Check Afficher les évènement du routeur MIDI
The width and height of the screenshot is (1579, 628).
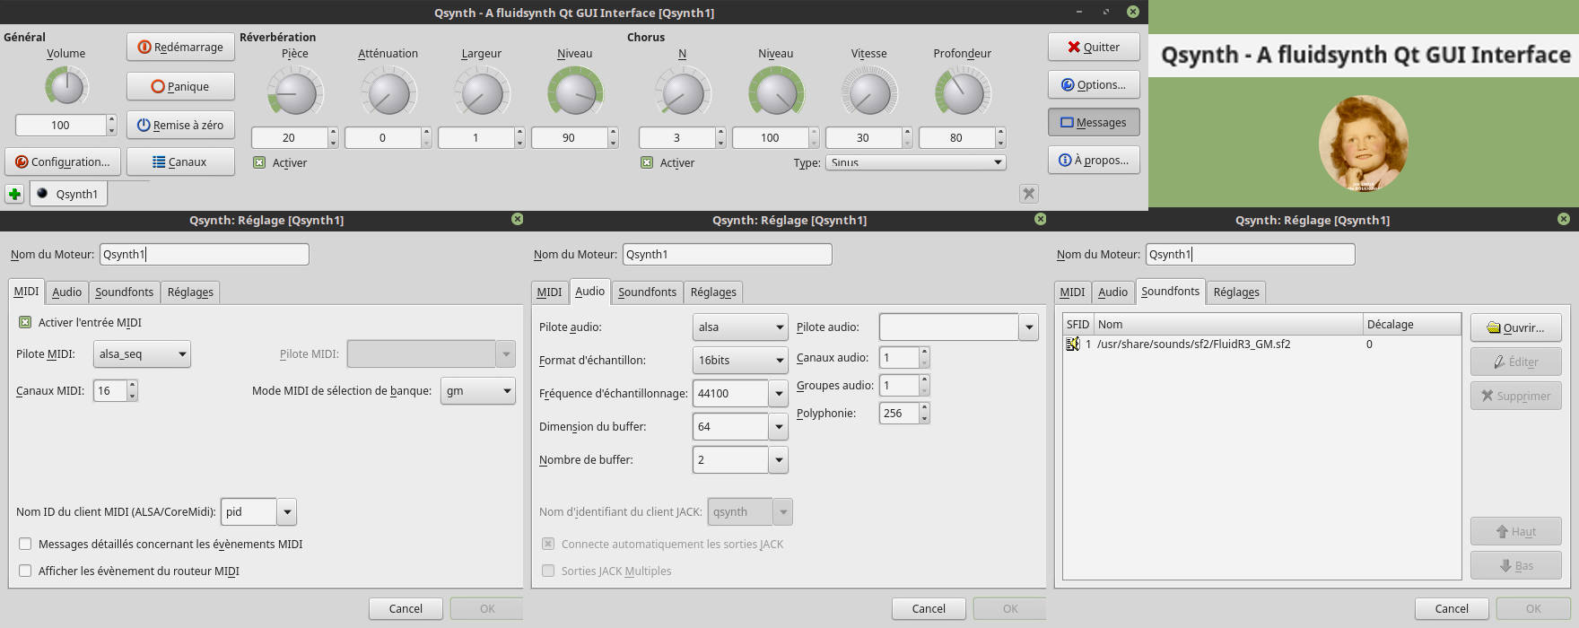pos(25,571)
